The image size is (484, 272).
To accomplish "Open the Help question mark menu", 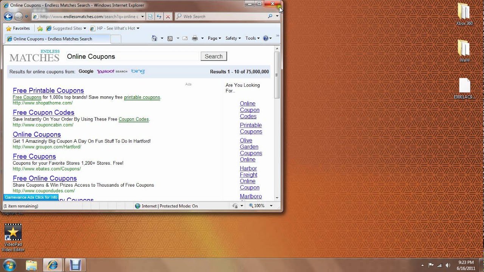I will (x=267, y=38).
